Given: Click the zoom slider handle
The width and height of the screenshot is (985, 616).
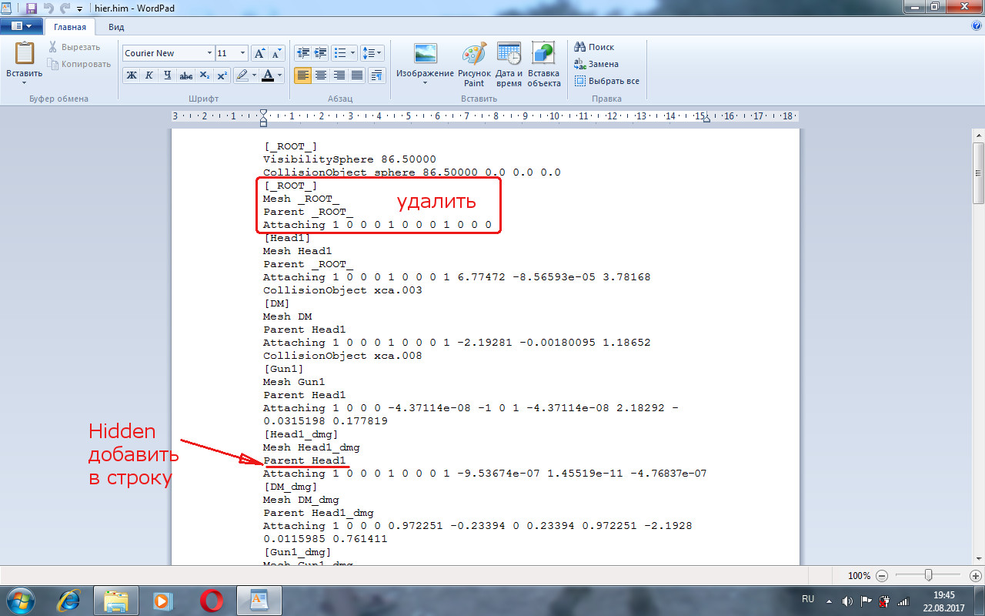Looking at the screenshot, I should click(x=929, y=575).
